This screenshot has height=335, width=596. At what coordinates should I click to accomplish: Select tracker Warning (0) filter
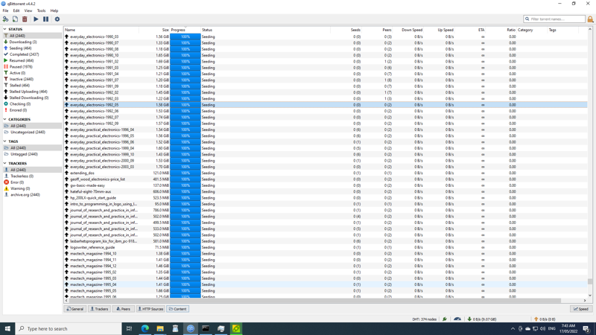pos(20,188)
